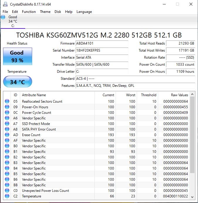198x203 pixels.
Task: Click status orb for Erase Count row
Action: (7, 135)
